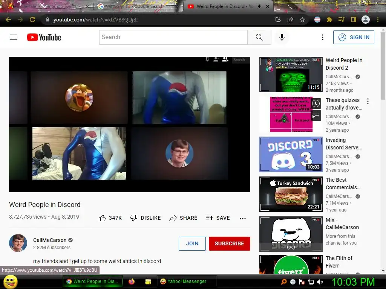Subscribe to CallMeCarson

(230, 243)
